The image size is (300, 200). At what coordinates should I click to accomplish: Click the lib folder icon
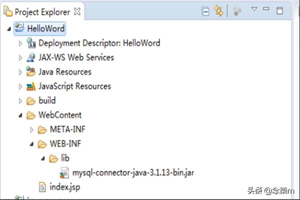click(x=53, y=158)
